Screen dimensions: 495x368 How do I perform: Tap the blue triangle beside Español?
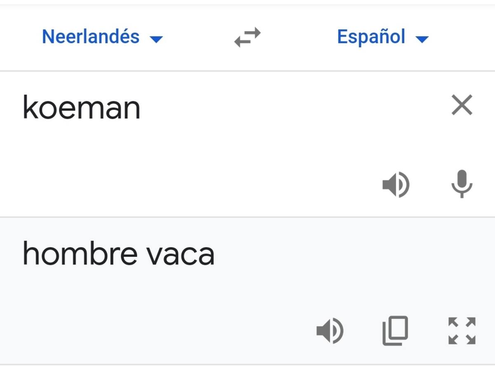click(422, 39)
